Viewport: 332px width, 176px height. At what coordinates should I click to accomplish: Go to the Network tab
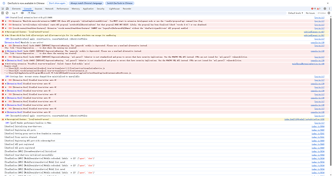[x=50, y=9]
